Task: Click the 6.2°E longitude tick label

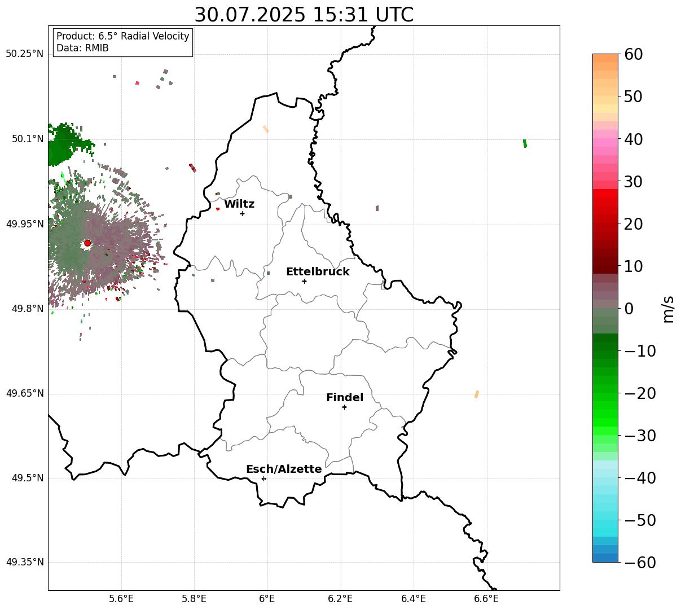Action: click(x=340, y=599)
